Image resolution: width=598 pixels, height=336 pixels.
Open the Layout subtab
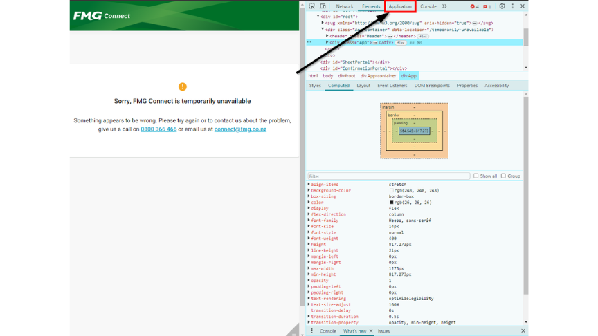pos(363,86)
